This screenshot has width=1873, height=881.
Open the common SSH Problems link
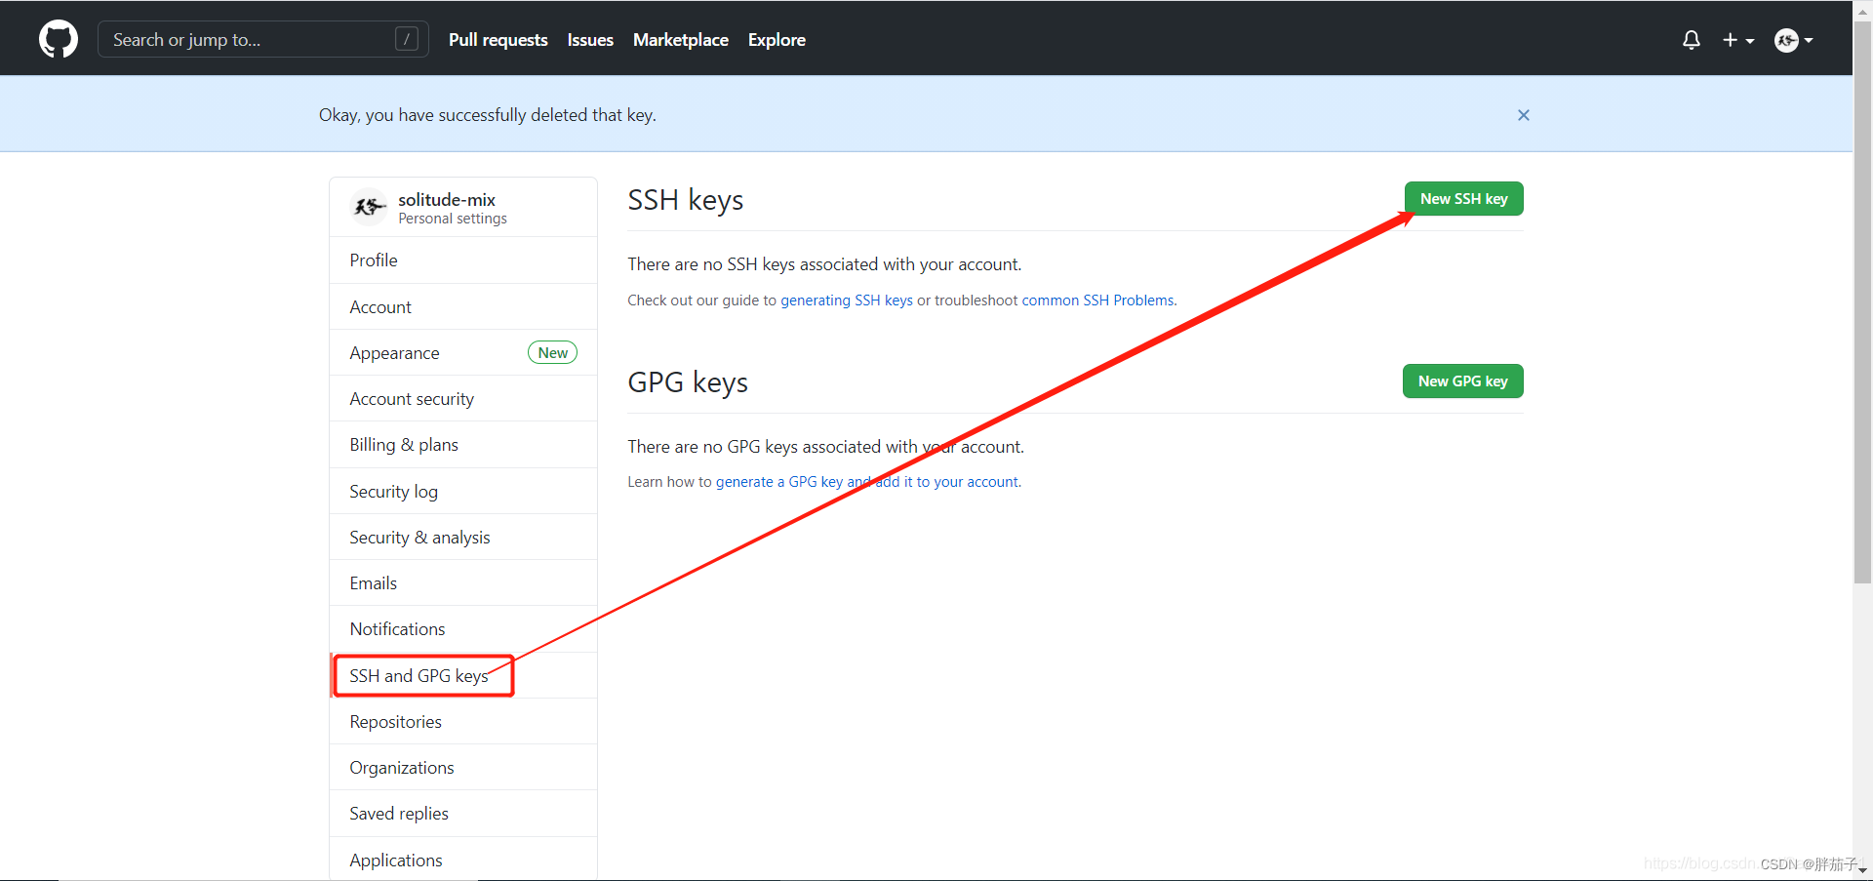point(1097,300)
